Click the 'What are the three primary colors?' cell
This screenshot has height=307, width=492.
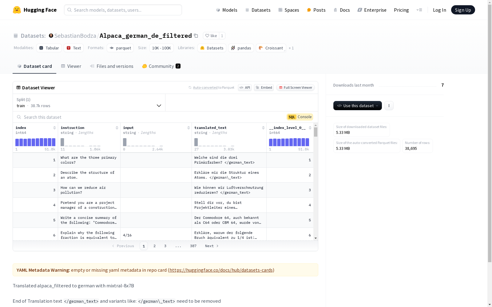(89, 160)
